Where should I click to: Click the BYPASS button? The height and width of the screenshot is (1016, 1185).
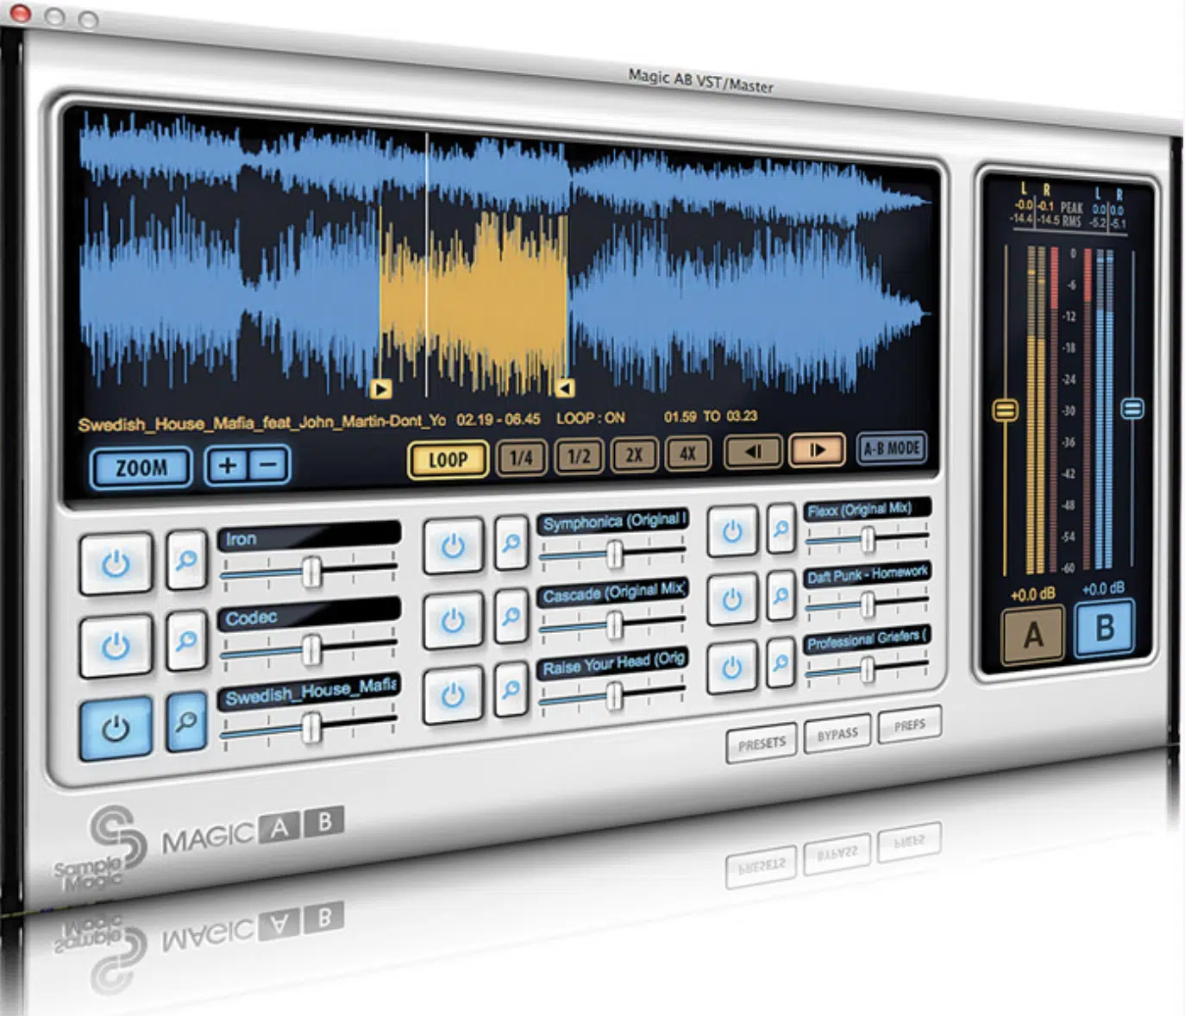tap(837, 734)
